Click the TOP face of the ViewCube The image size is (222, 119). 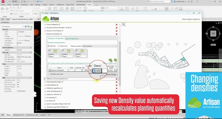point(213,34)
